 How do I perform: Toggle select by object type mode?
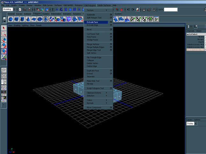42,10
